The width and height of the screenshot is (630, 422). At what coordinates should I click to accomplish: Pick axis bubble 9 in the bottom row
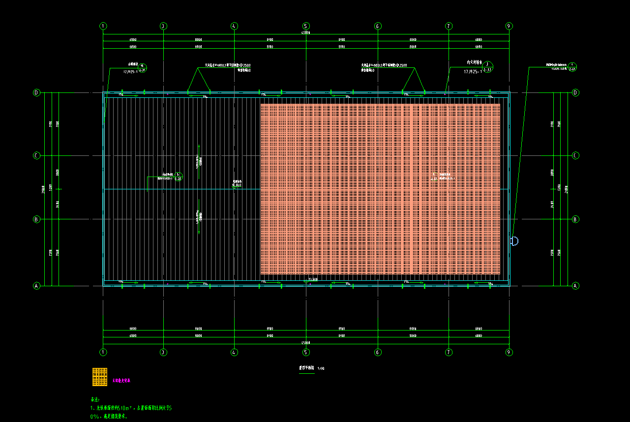(x=509, y=352)
